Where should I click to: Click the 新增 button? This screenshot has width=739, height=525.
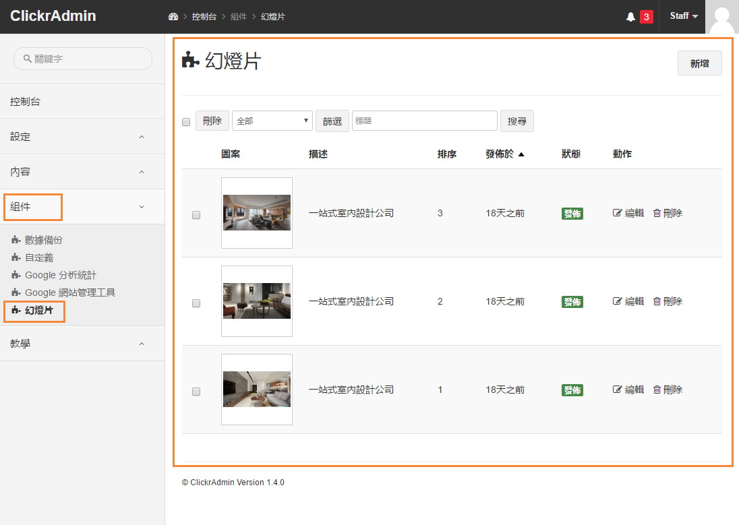699,63
